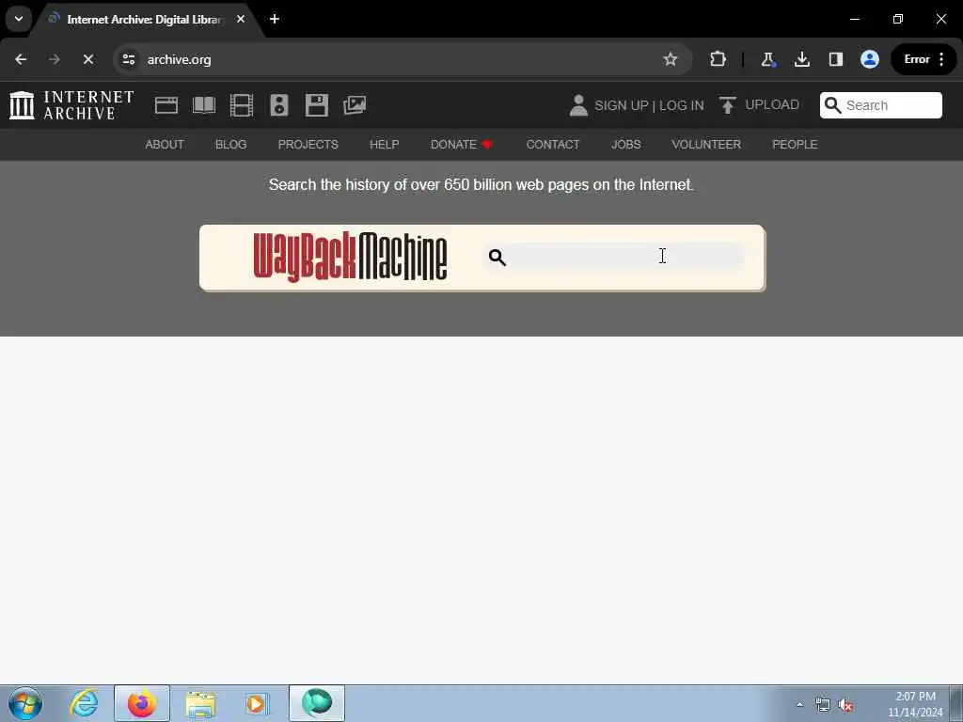Click the taskbar clock showing 2:07 PM
This screenshot has height=722, width=963.
click(915, 703)
